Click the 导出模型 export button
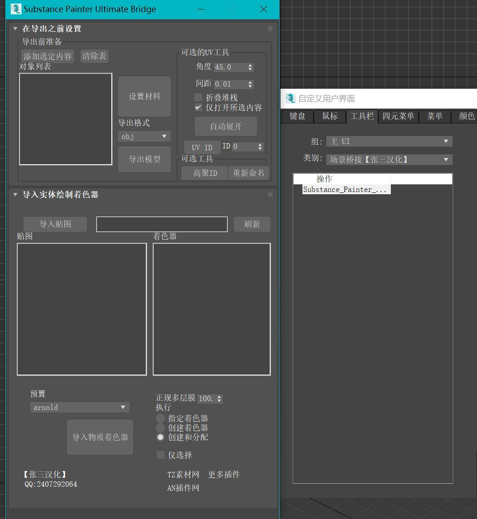The image size is (477, 519). click(144, 159)
